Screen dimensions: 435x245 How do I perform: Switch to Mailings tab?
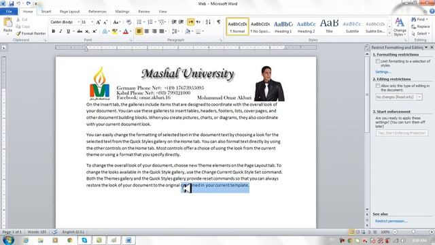coord(122,12)
